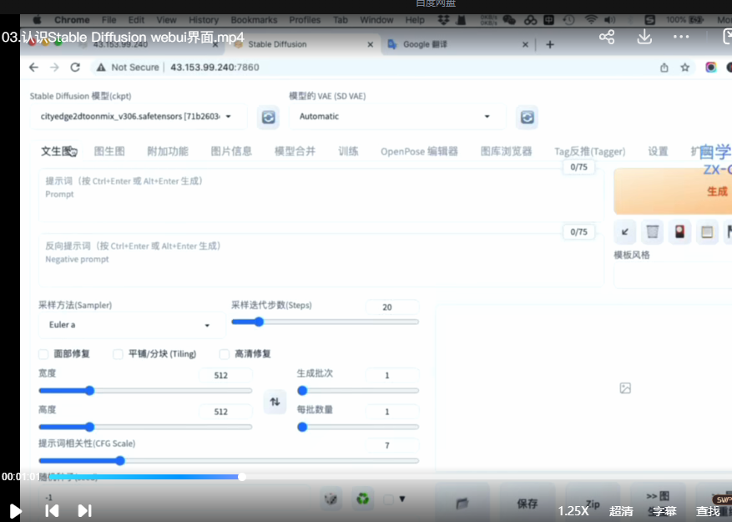Open extra networks with the red card icon
732x522 pixels.
point(679,232)
